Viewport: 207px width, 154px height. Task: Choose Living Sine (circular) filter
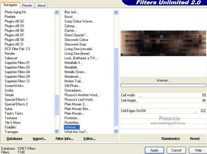(x=78, y=49)
